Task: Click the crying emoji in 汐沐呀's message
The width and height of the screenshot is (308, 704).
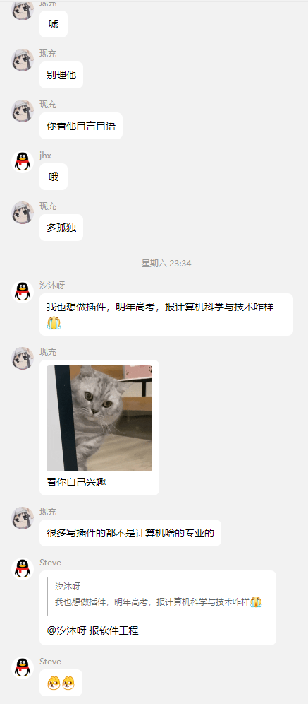Action: pos(54,323)
